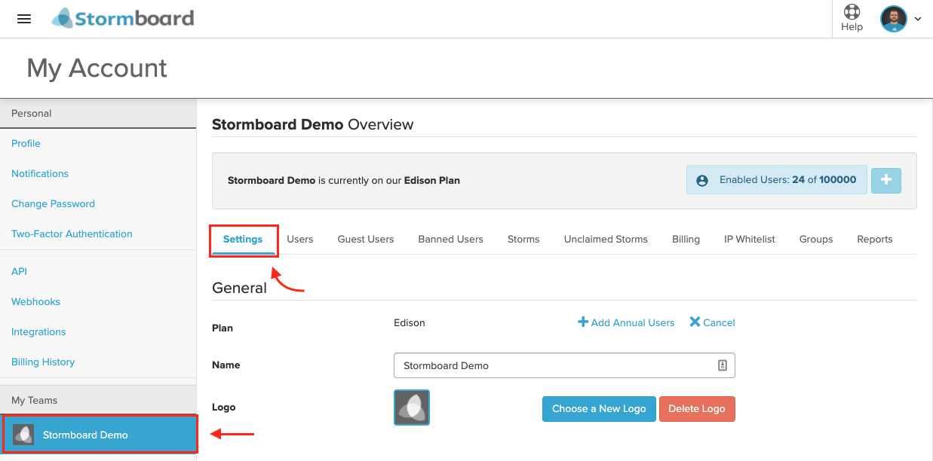Screen dimensions: 933x461
Task: Click the Help label in the header
Action: (852, 27)
